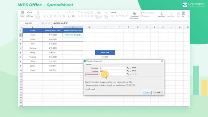This screenshot has width=208, height=117.
Task: Open the Paste dropdown arrow
Action: 25,16
